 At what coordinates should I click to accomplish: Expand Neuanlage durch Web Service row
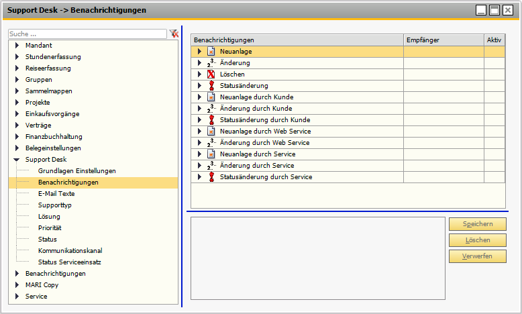(x=199, y=132)
